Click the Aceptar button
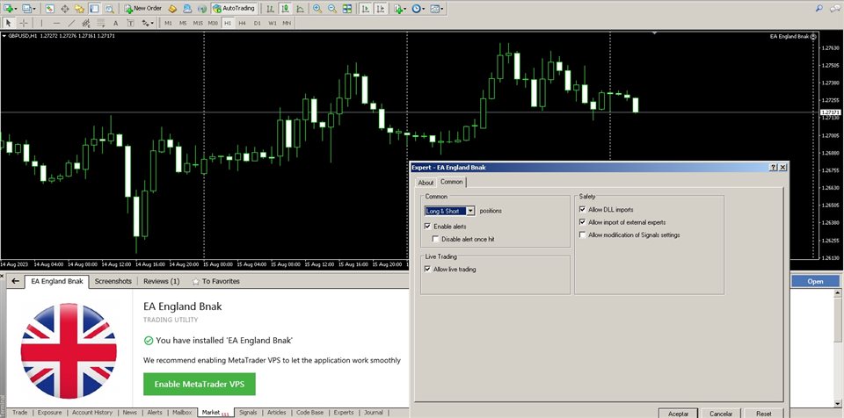The image size is (844, 418). pos(678,413)
